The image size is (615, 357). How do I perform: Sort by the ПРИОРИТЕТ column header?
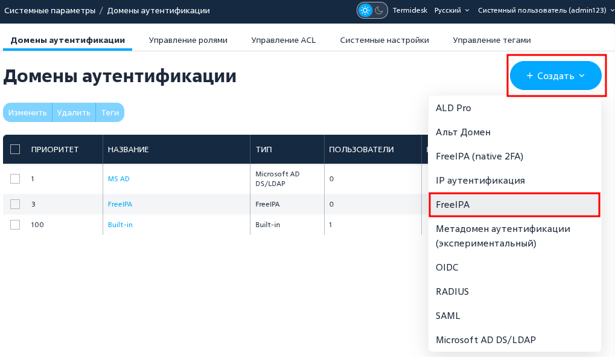(x=55, y=149)
